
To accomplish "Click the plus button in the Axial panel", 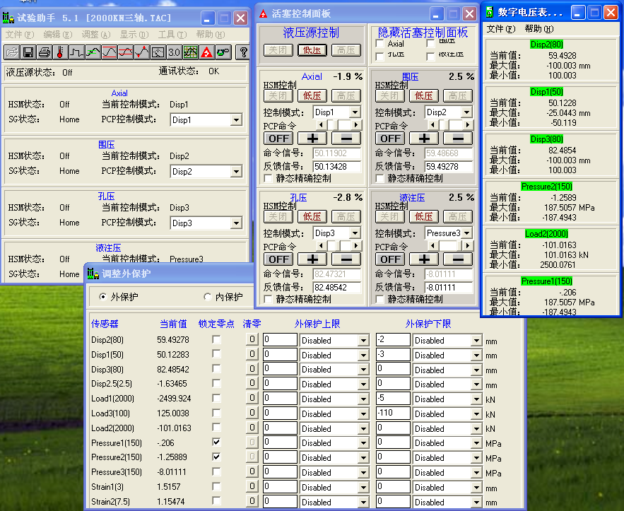I will pyautogui.click(x=312, y=139).
